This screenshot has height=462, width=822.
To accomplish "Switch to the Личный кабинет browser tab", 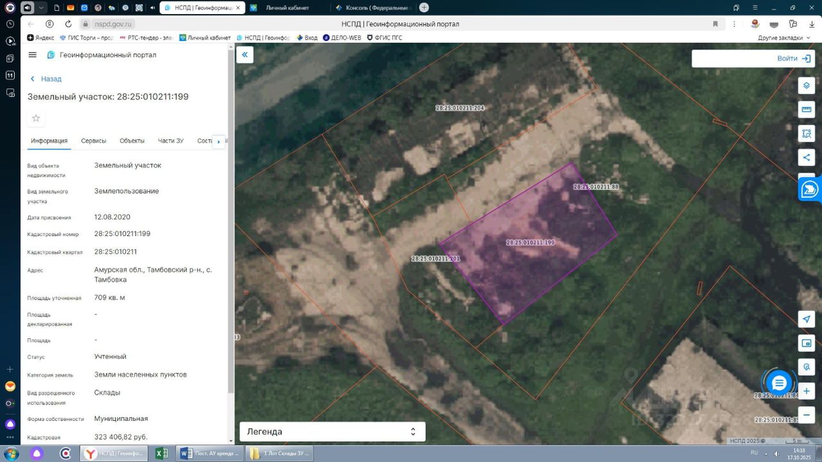I will pyautogui.click(x=287, y=8).
